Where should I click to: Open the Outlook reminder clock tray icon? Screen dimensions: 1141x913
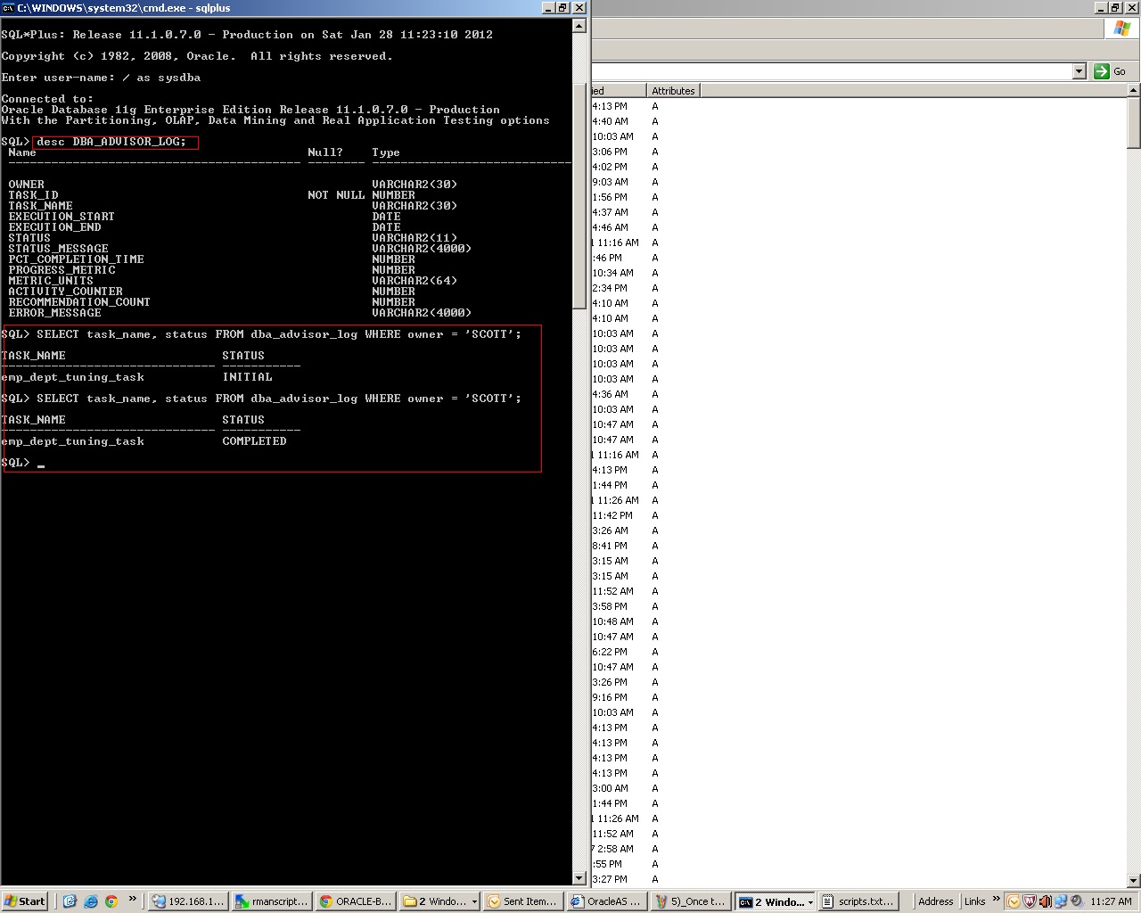[1014, 901]
